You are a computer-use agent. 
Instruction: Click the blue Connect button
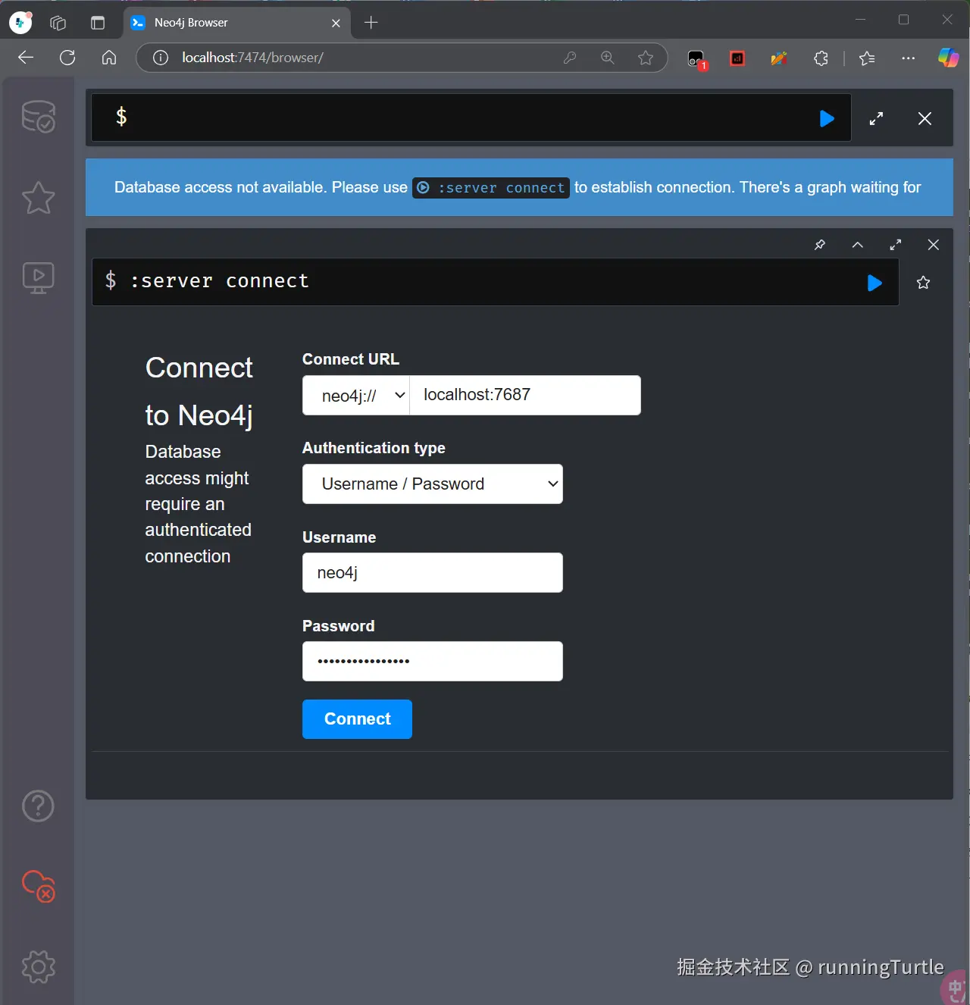pos(357,719)
